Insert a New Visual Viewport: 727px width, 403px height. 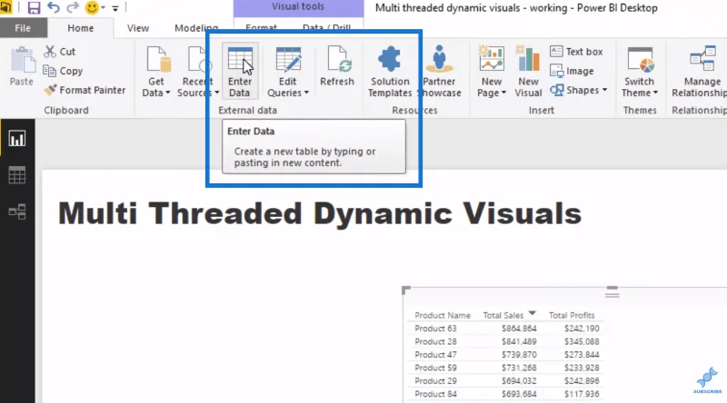click(x=528, y=72)
